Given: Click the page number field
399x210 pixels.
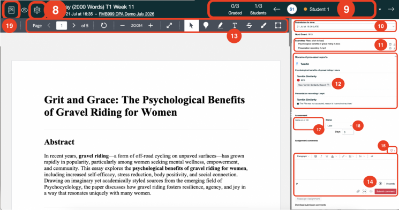Looking at the screenshot, I should [62, 26].
